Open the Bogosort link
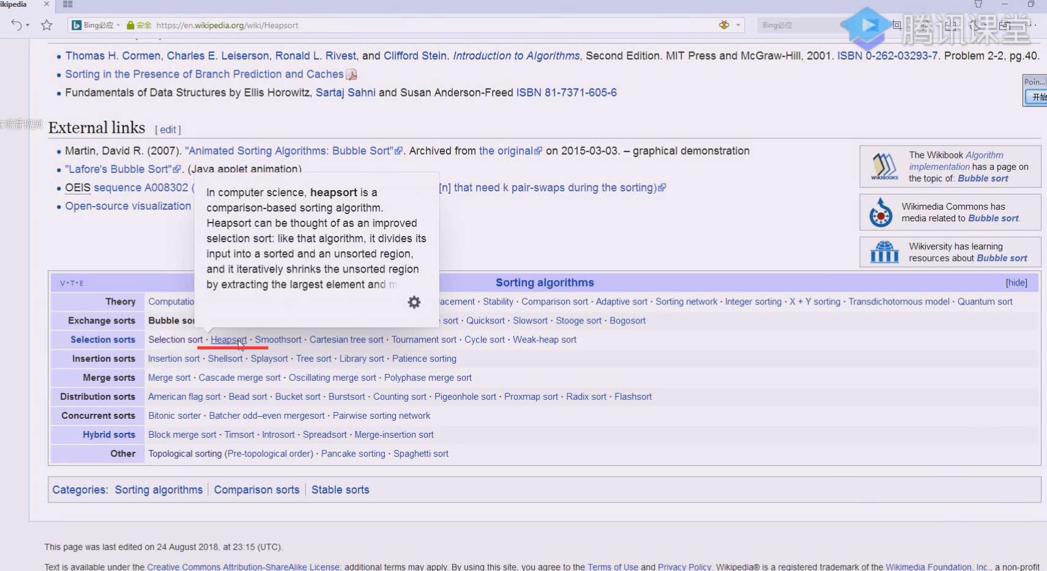 628,321
